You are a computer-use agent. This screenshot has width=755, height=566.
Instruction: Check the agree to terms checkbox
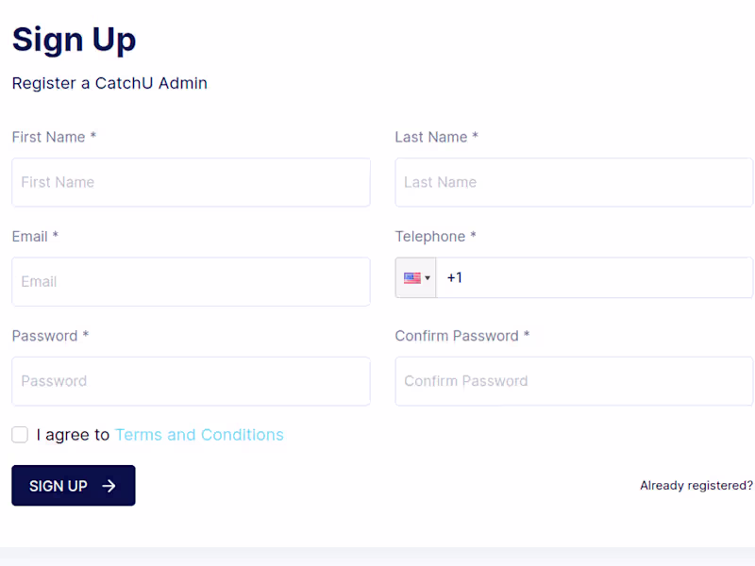click(x=20, y=435)
